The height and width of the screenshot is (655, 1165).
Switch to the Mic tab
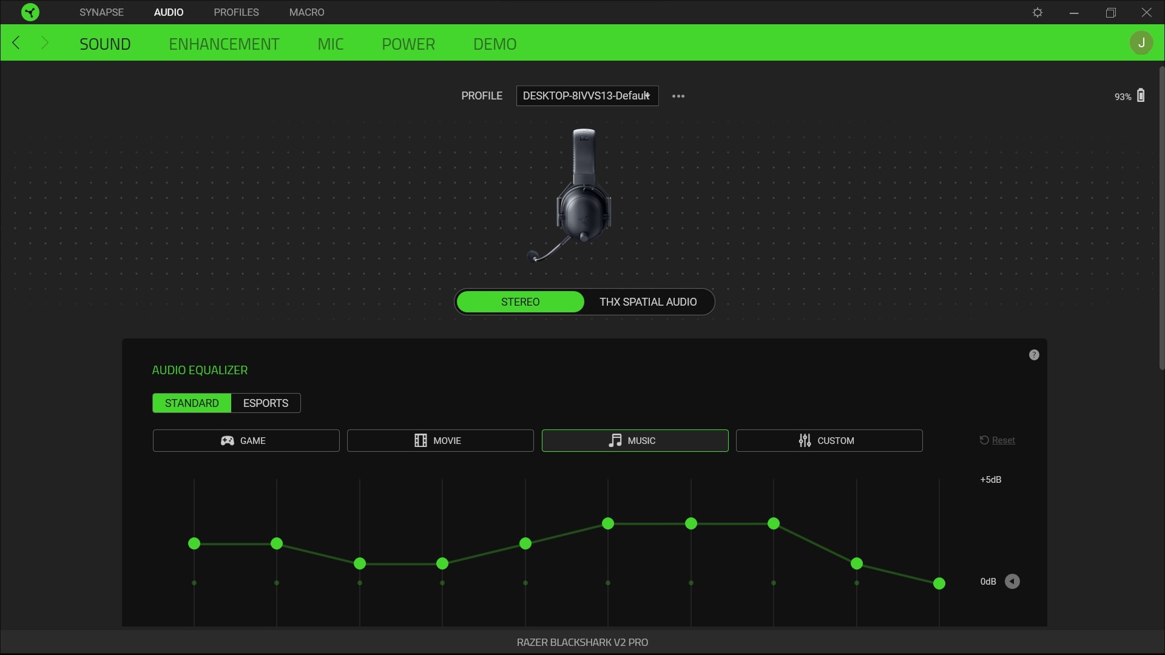[331, 44]
